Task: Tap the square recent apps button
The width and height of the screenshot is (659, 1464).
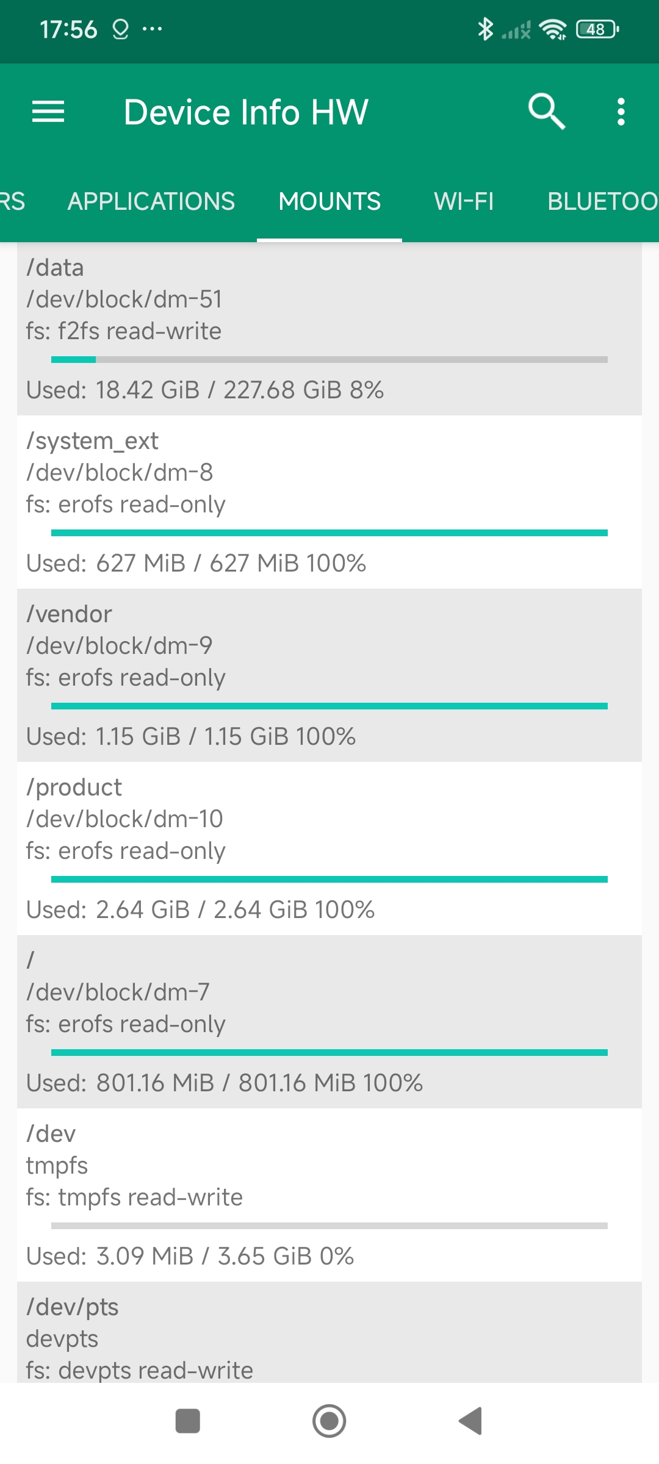Action: pos(187,1421)
